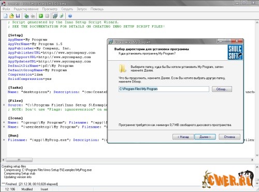259x192 pixels.
Task: Click the AppName=My Program line
Action: coord(27,39)
